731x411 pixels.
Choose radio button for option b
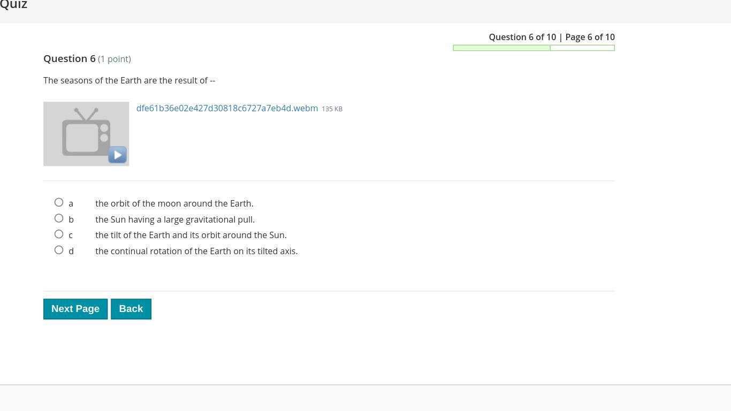59,218
